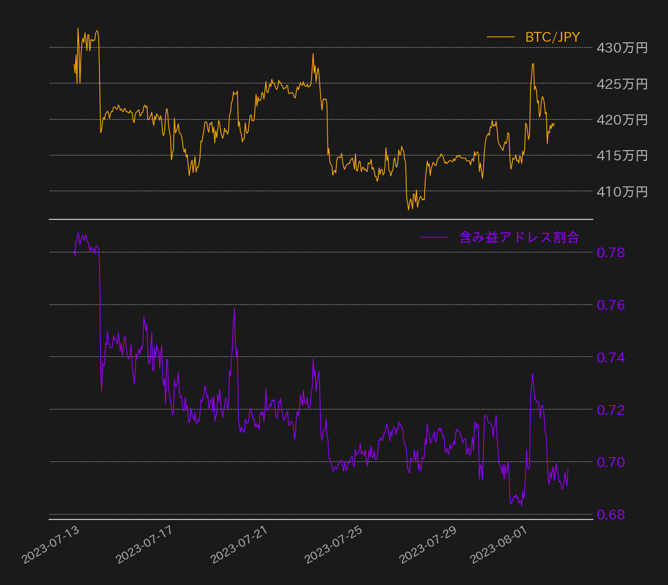
Task: Click the 0.74 ratio axis label
Action: pos(611,357)
